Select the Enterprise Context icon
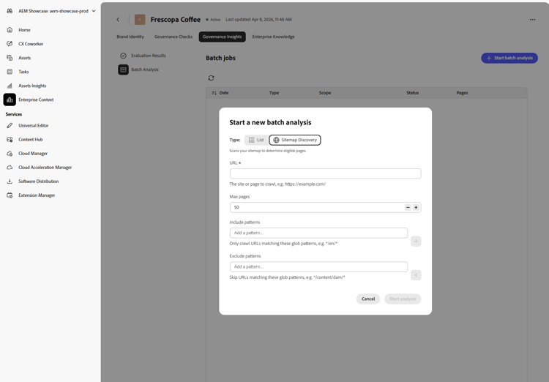Screen dimensions: 549x382 (10, 100)
